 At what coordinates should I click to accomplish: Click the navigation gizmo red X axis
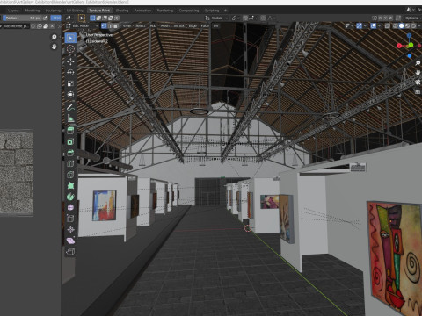point(399,46)
